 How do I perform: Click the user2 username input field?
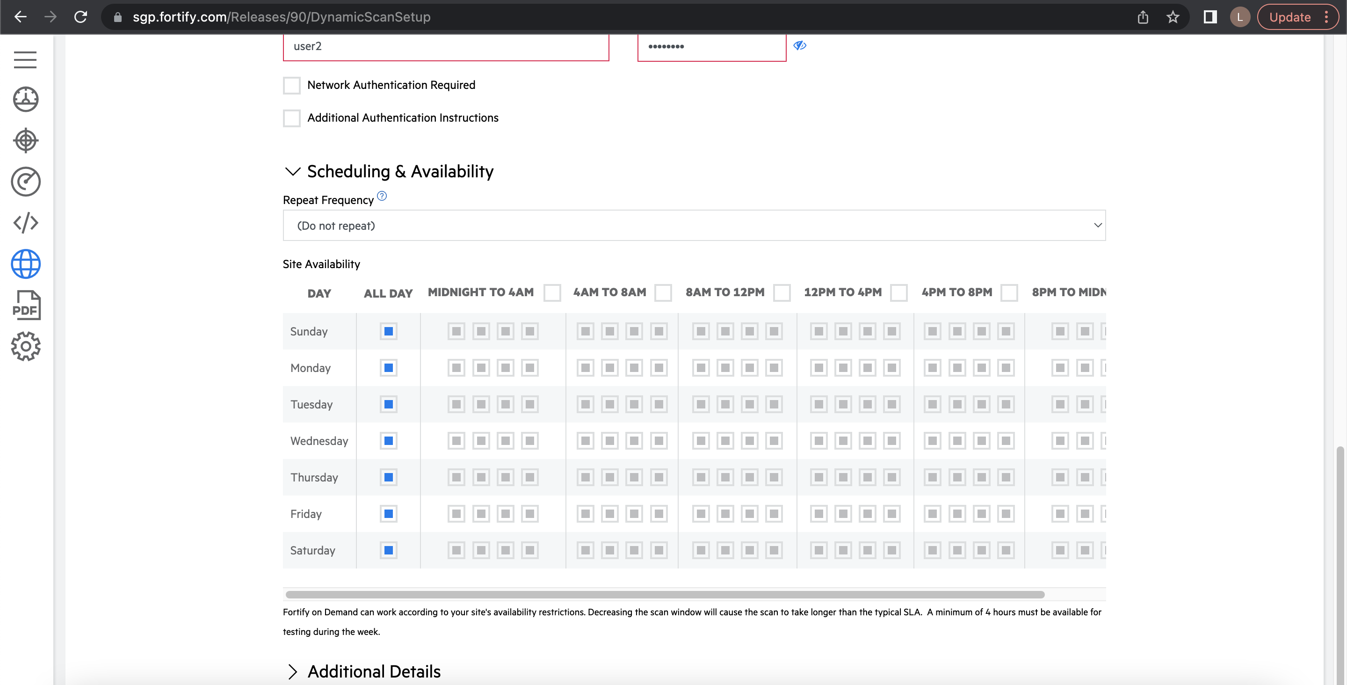446,47
